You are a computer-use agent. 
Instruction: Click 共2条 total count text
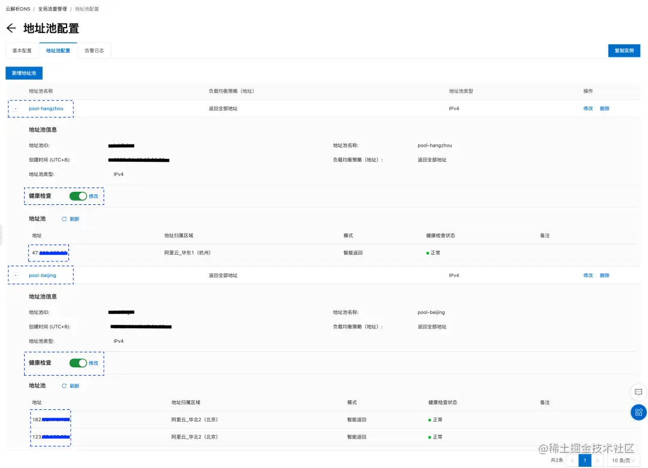[557, 460]
